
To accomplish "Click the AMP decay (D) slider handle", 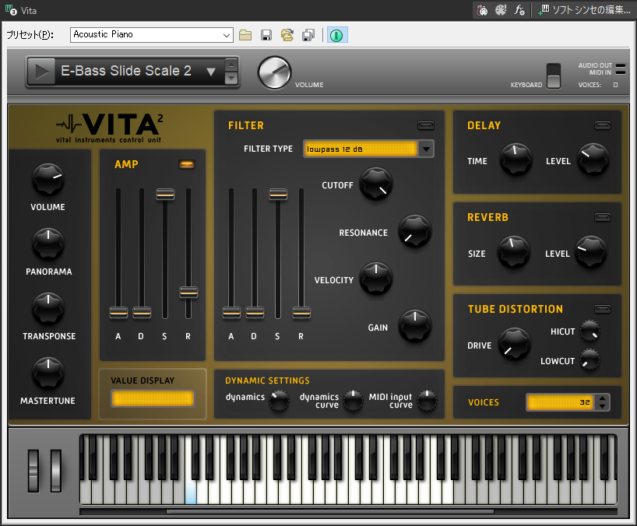I will (142, 313).
